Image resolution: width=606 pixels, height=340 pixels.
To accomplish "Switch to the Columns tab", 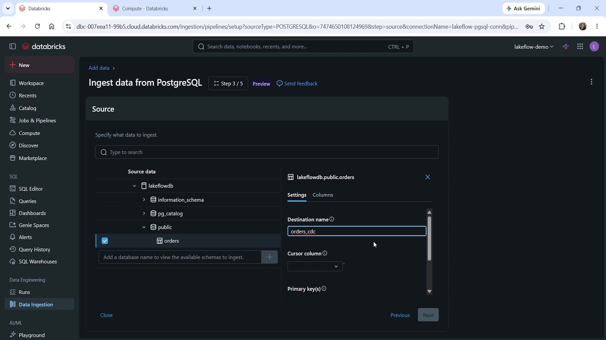I will 323,195.
